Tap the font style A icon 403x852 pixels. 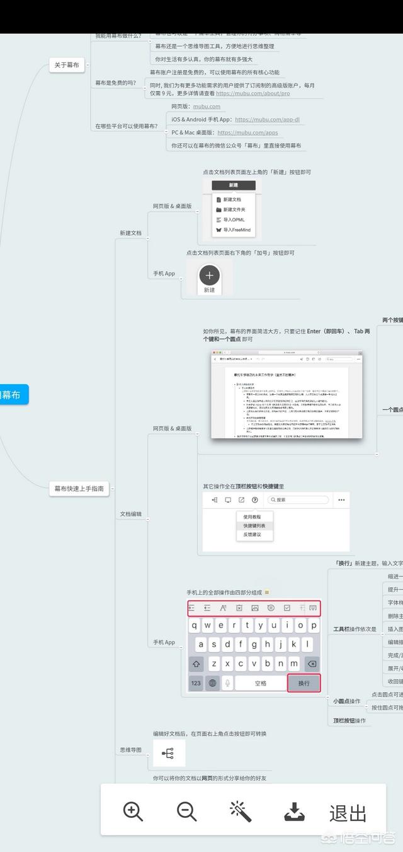pos(223,608)
